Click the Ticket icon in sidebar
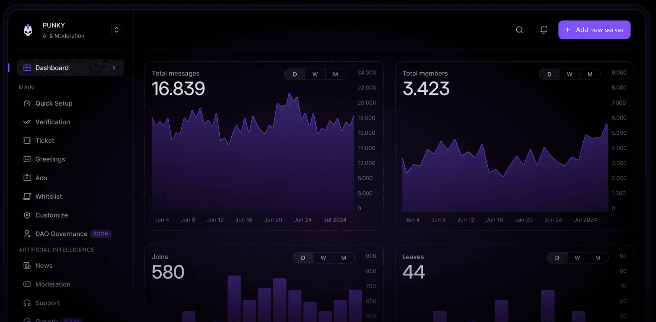 [x=27, y=140]
